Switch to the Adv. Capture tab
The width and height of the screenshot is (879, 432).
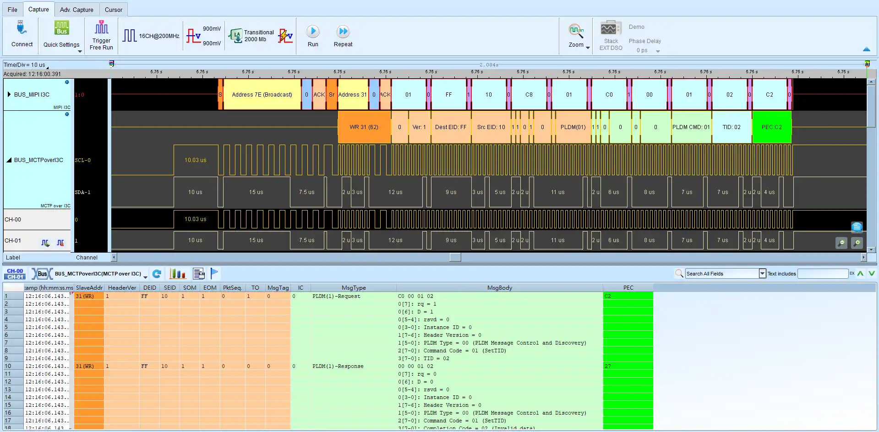(76, 10)
